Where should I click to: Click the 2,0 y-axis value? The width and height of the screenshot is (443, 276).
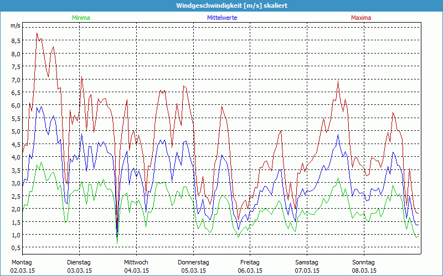tap(16, 209)
